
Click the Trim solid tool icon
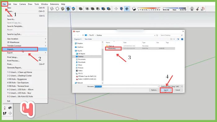click(x=103, y=9)
